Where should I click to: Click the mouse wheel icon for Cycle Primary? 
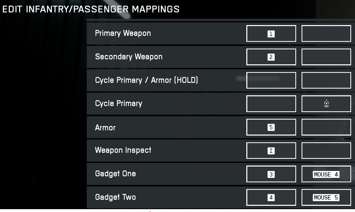click(326, 104)
